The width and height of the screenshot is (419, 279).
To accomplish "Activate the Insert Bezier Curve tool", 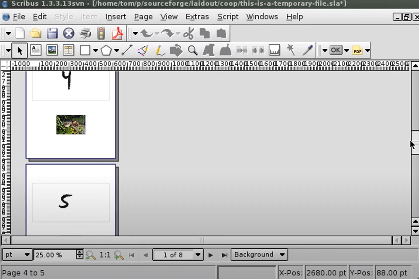I will tap(143, 50).
